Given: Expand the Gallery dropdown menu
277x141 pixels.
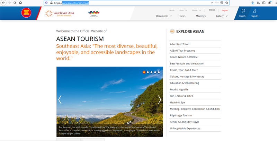Looking at the screenshot, I should pyautogui.click(x=222, y=16).
